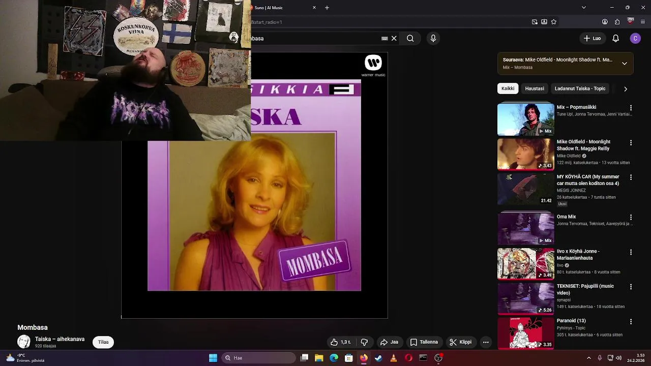Open TEKNISET: Pajupilli video title

point(585,289)
